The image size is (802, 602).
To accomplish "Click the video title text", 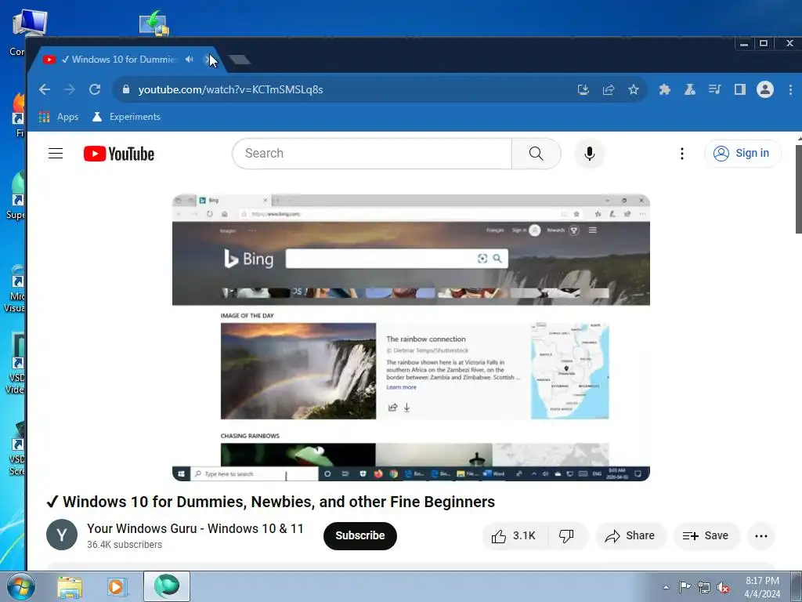I will point(270,502).
